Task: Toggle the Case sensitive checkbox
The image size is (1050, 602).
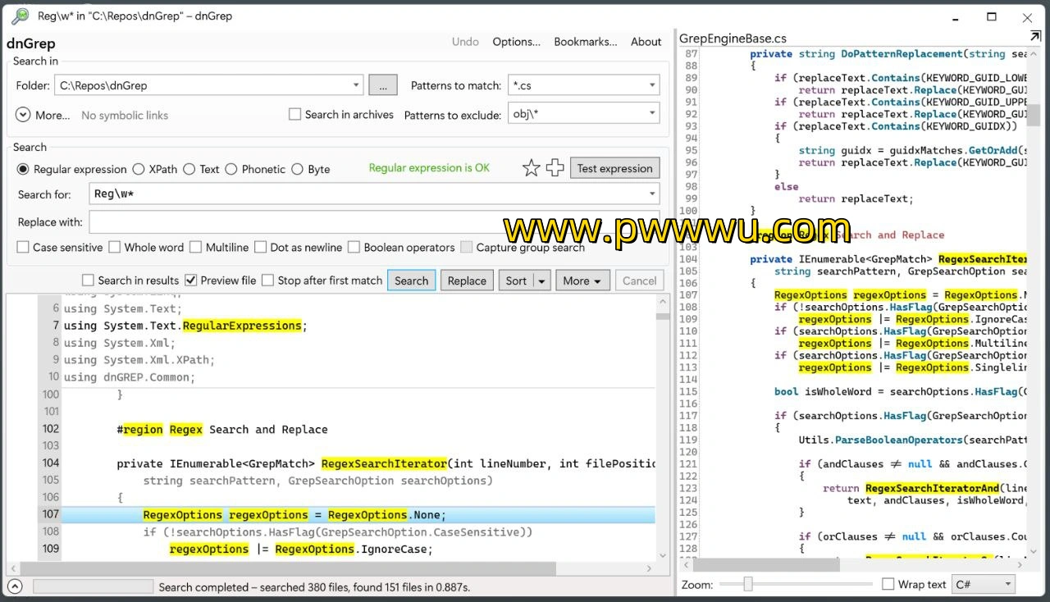Action: [x=23, y=247]
